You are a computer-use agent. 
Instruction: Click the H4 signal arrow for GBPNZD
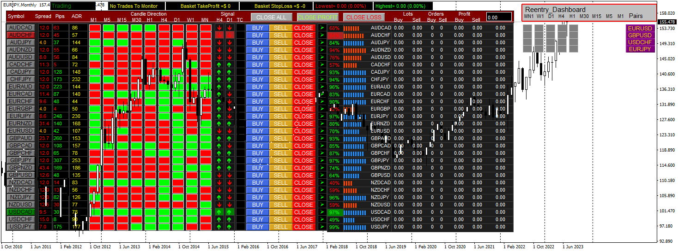[x=219, y=168]
